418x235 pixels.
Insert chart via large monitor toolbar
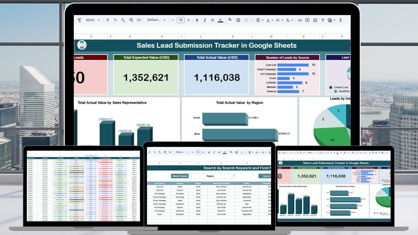315,20
